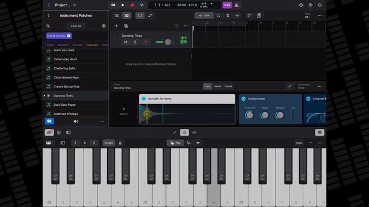Select the Chattering Bells patch

pos(76,68)
